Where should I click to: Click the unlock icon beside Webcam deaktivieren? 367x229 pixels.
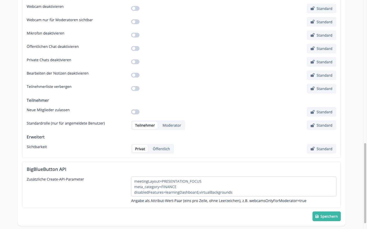[312, 9]
